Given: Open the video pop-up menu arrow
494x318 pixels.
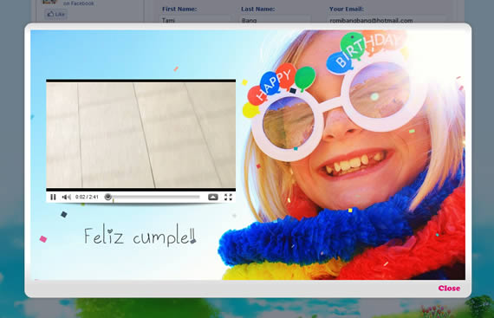Looking at the screenshot, I should (213, 197).
